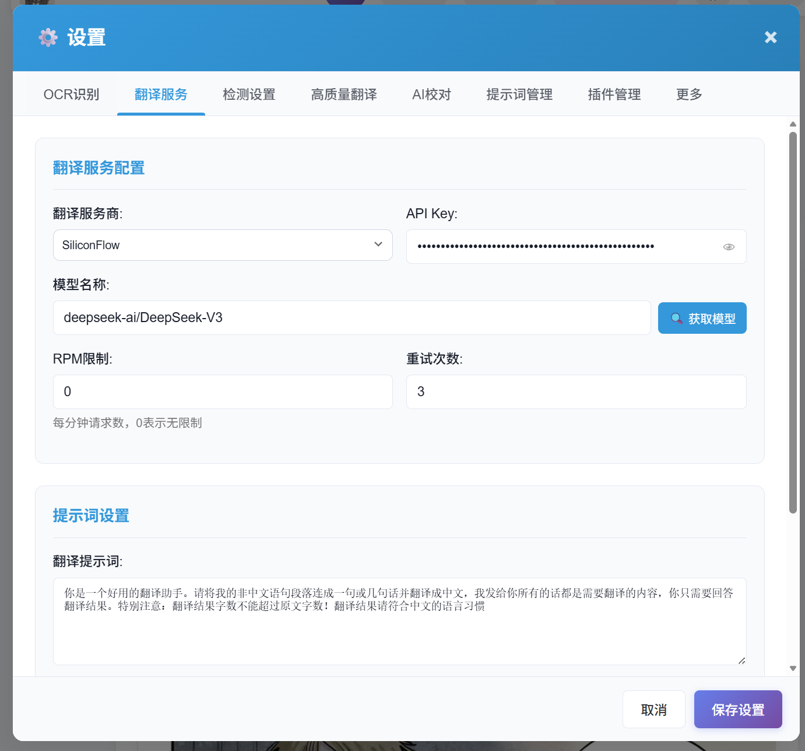Click the RPM限制 input field
This screenshot has height=751, width=805.
pos(223,392)
